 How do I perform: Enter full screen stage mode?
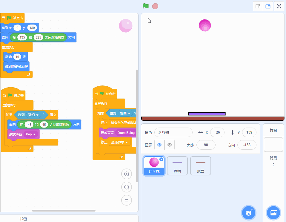coord(279,6)
